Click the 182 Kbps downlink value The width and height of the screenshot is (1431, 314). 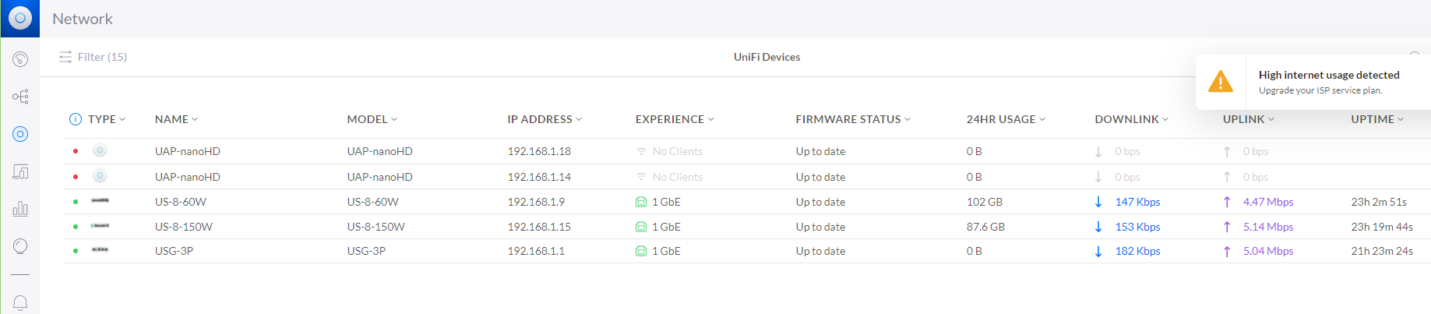tap(1137, 251)
